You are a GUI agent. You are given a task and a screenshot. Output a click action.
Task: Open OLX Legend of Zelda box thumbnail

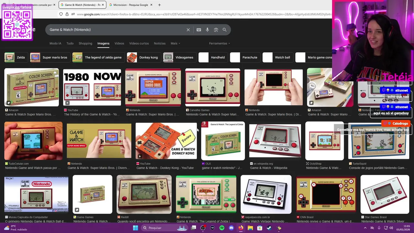click(x=223, y=141)
